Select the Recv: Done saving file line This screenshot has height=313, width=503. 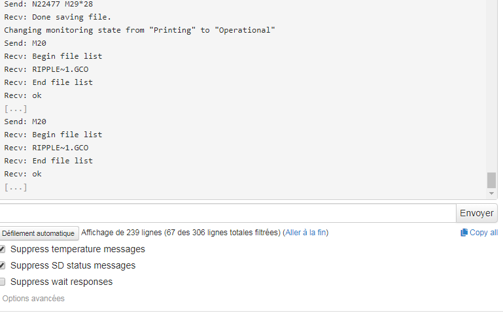tap(58, 17)
